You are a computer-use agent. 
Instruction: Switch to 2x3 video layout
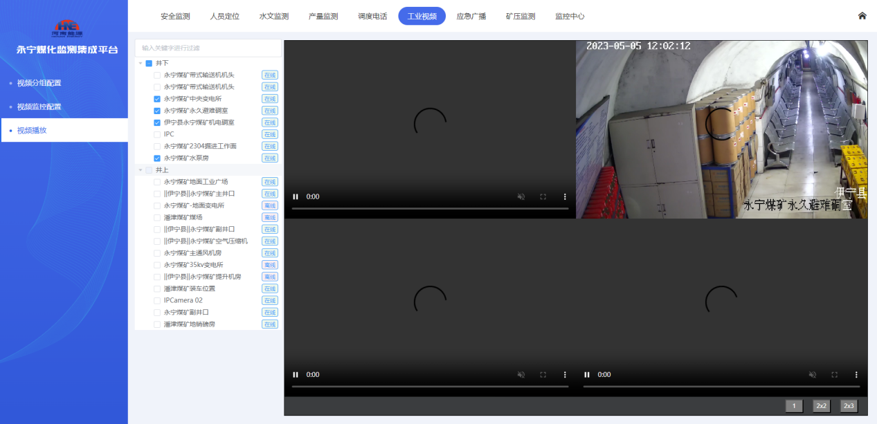pos(849,406)
